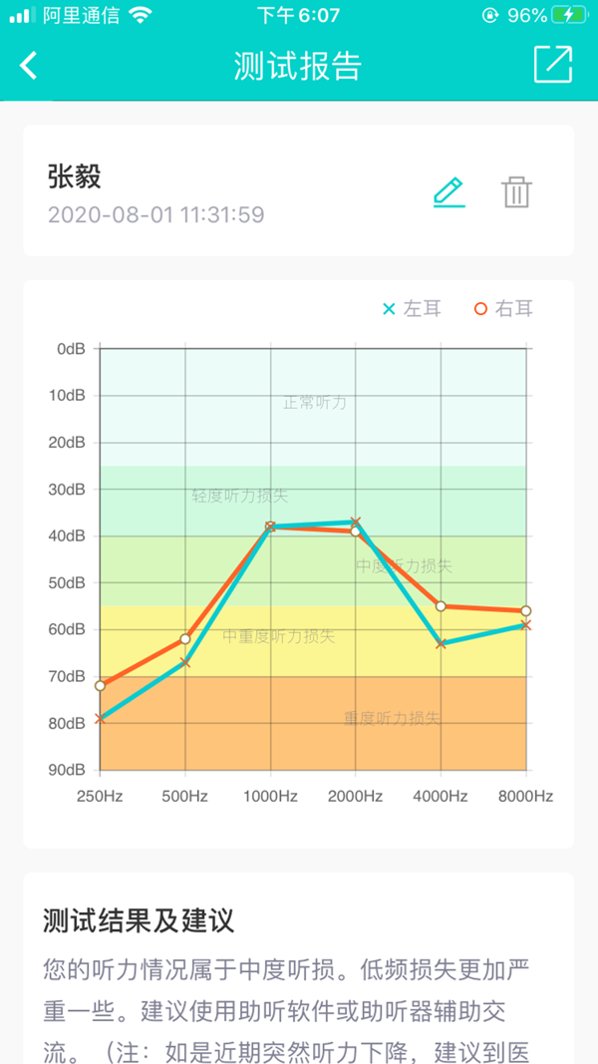Tap the 测试报告 page title
Screen dimensions: 598x1064
click(x=298, y=66)
